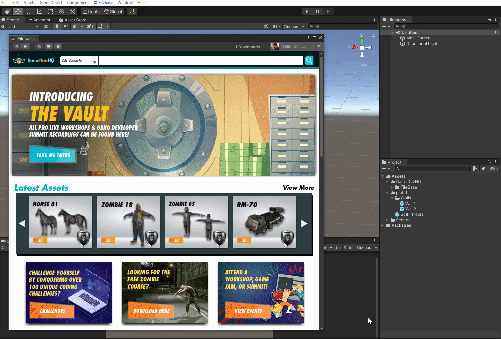Screen dimensions: 501x339
Task: Open the Component menu
Action: (78, 3)
